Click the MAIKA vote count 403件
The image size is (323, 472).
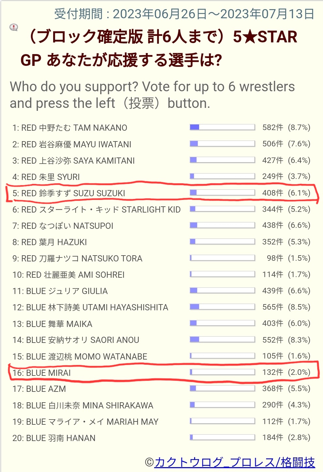272,323
